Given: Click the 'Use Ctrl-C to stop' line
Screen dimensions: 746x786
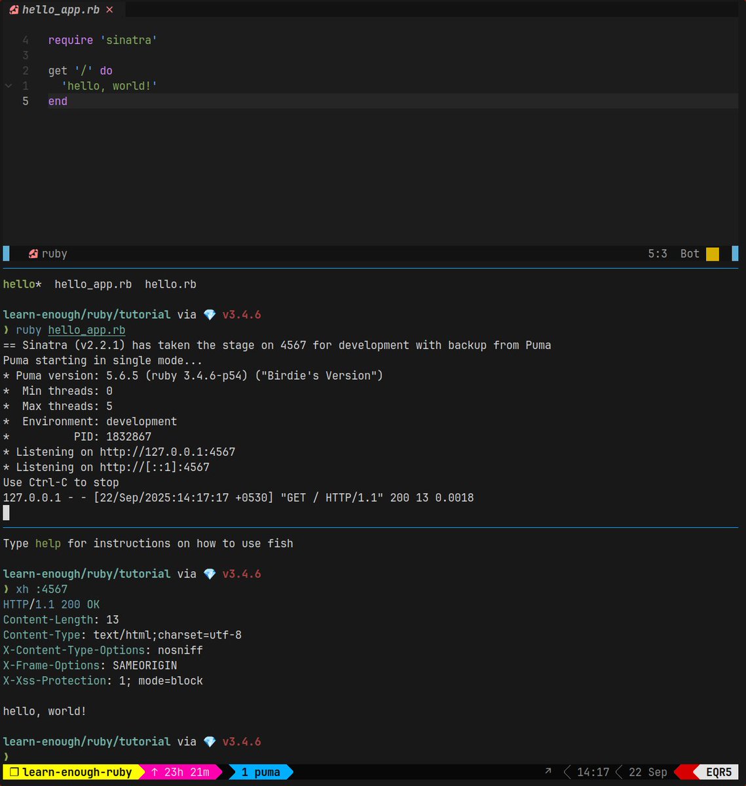Looking at the screenshot, I should (x=61, y=482).
